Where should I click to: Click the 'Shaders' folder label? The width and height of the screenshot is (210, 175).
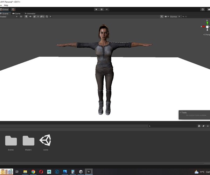pos(28,150)
